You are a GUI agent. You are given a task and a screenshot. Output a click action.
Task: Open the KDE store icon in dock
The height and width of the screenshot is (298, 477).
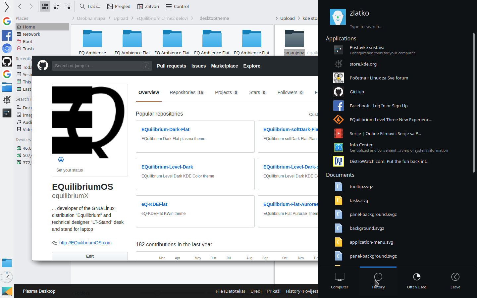[7, 100]
